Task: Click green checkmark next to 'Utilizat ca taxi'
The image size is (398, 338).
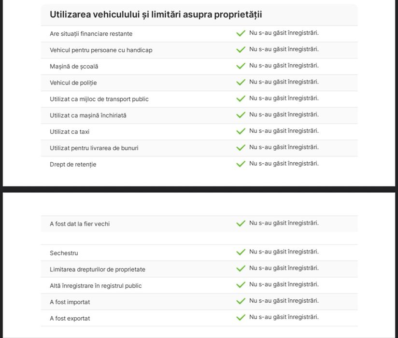Action: (x=241, y=131)
